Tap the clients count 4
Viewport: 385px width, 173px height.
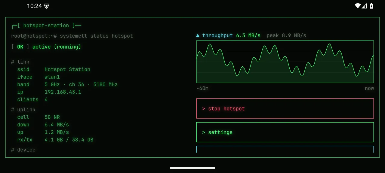click(46, 99)
